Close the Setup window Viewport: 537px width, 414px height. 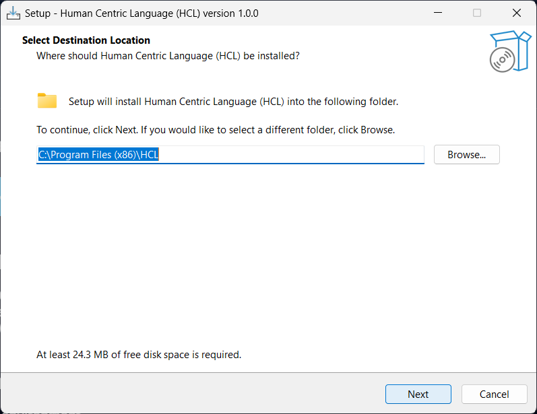click(517, 13)
